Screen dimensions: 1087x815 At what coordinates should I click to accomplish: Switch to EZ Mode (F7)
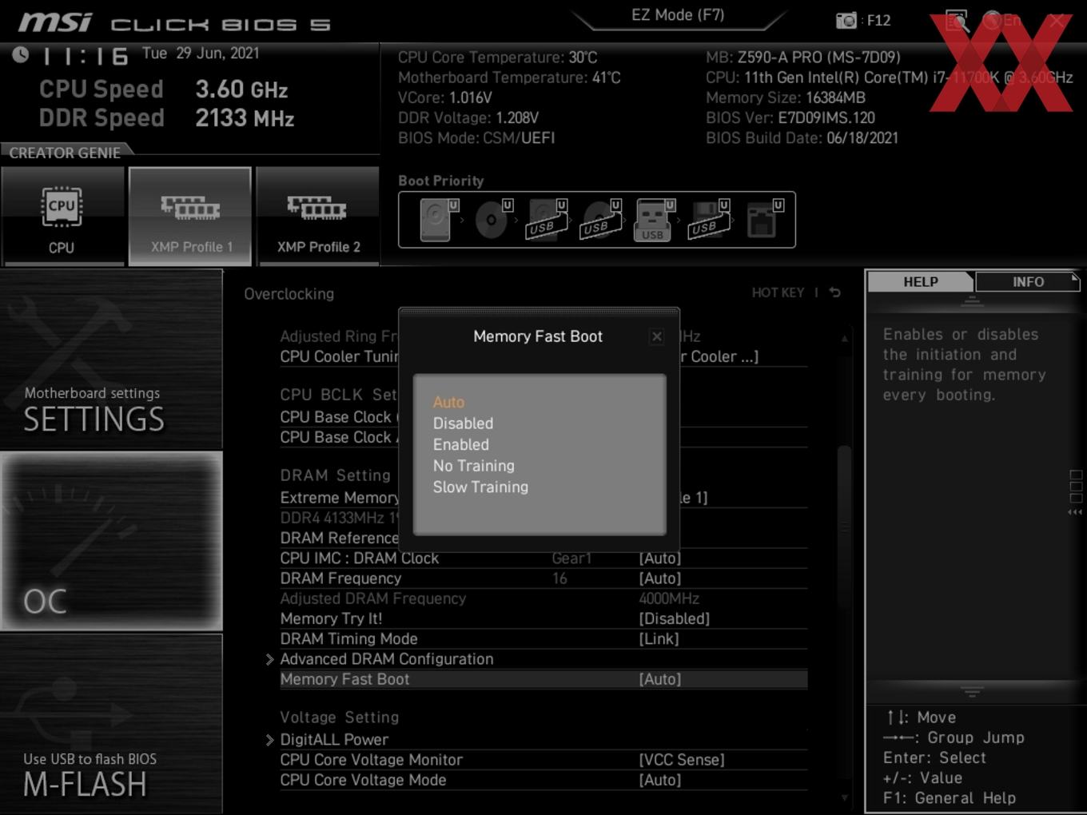tap(678, 15)
